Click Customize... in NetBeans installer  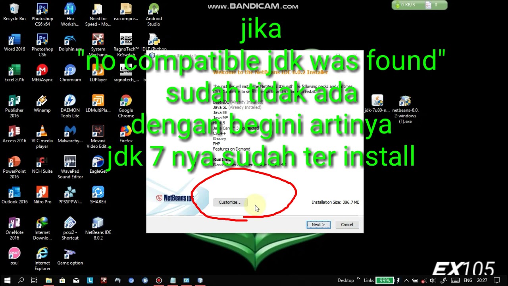(x=230, y=202)
